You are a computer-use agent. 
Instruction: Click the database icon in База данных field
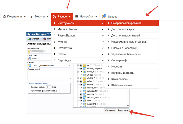point(29,51)
